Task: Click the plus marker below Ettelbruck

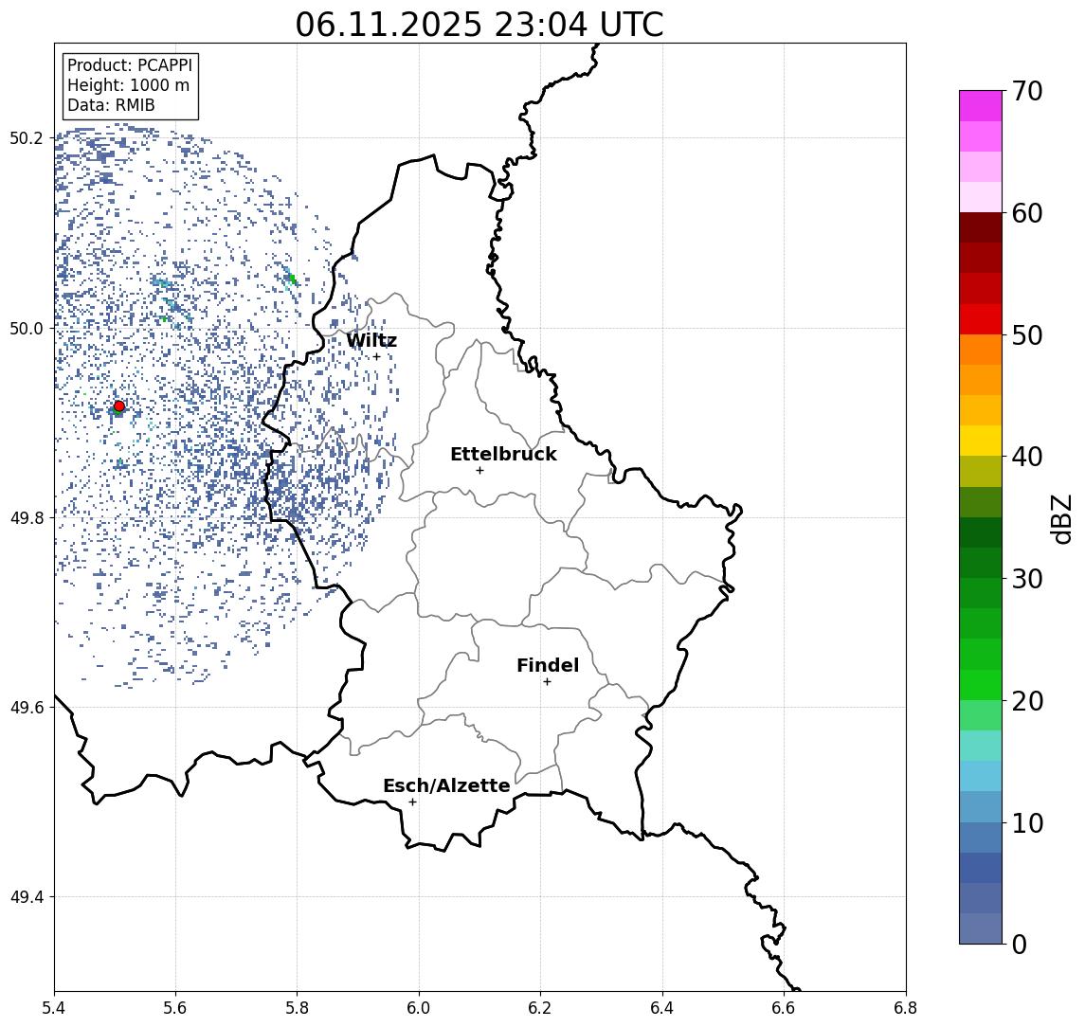Action: coord(479,471)
